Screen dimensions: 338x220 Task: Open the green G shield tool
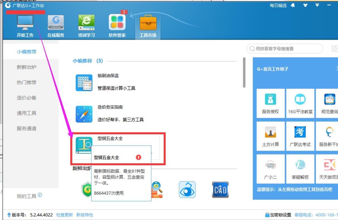point(86,190)
